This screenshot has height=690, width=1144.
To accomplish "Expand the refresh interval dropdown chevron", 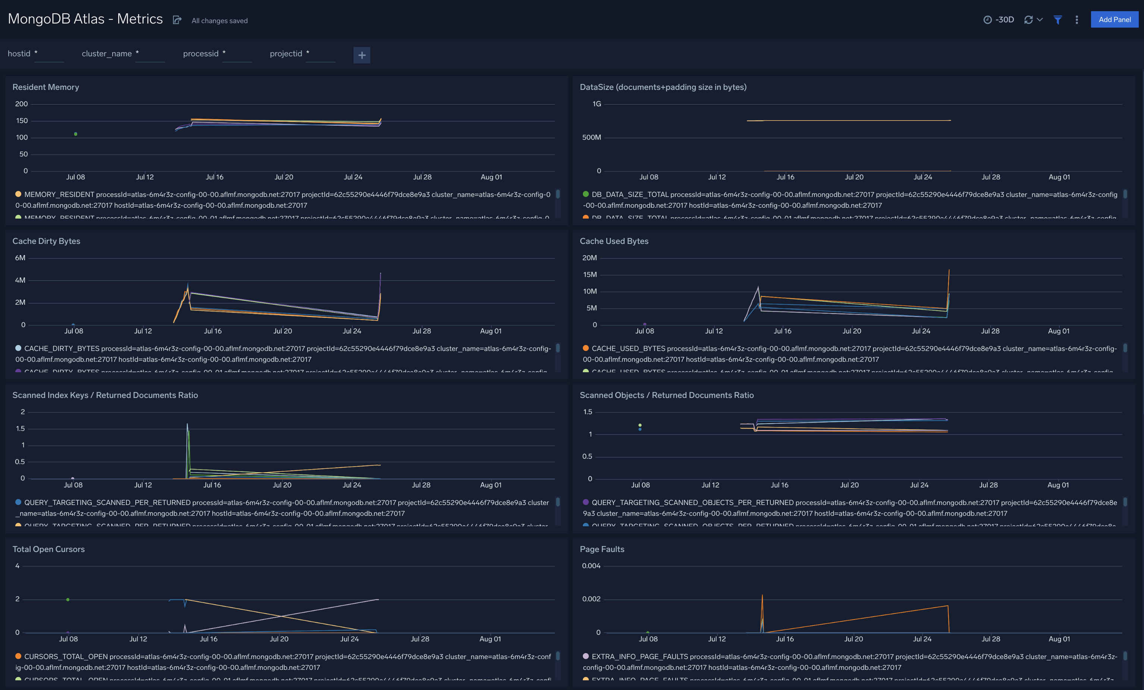I will (1039, 20).
